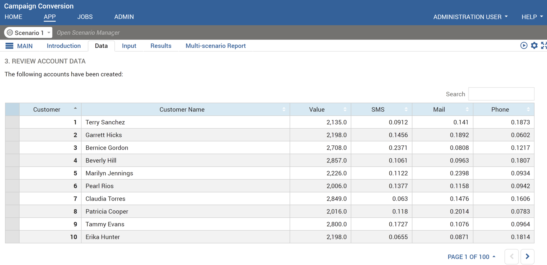Open the Scenario Manager
This screenshot has width=547, height=265.
click(88, 32)
